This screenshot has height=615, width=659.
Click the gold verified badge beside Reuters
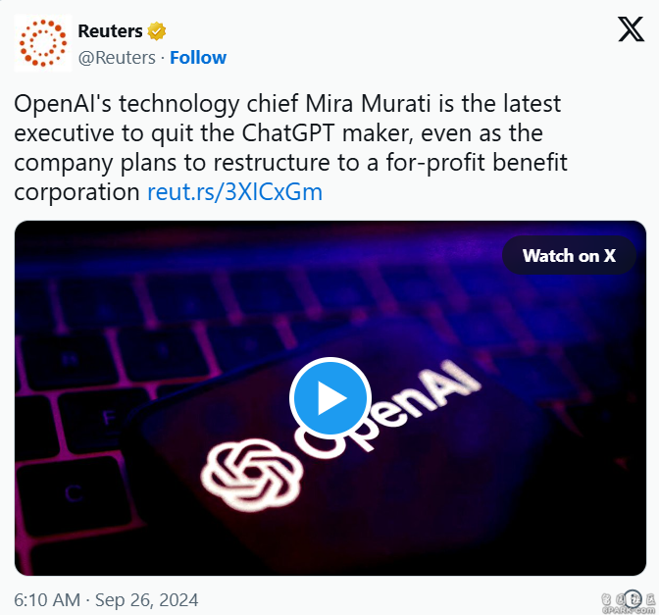point(156,31)
